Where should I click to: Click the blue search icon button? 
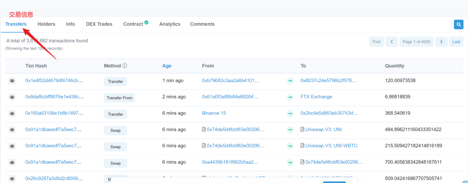[458, 24]
